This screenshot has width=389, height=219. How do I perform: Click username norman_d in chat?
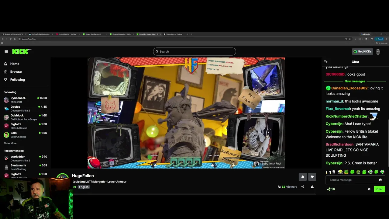334,101
